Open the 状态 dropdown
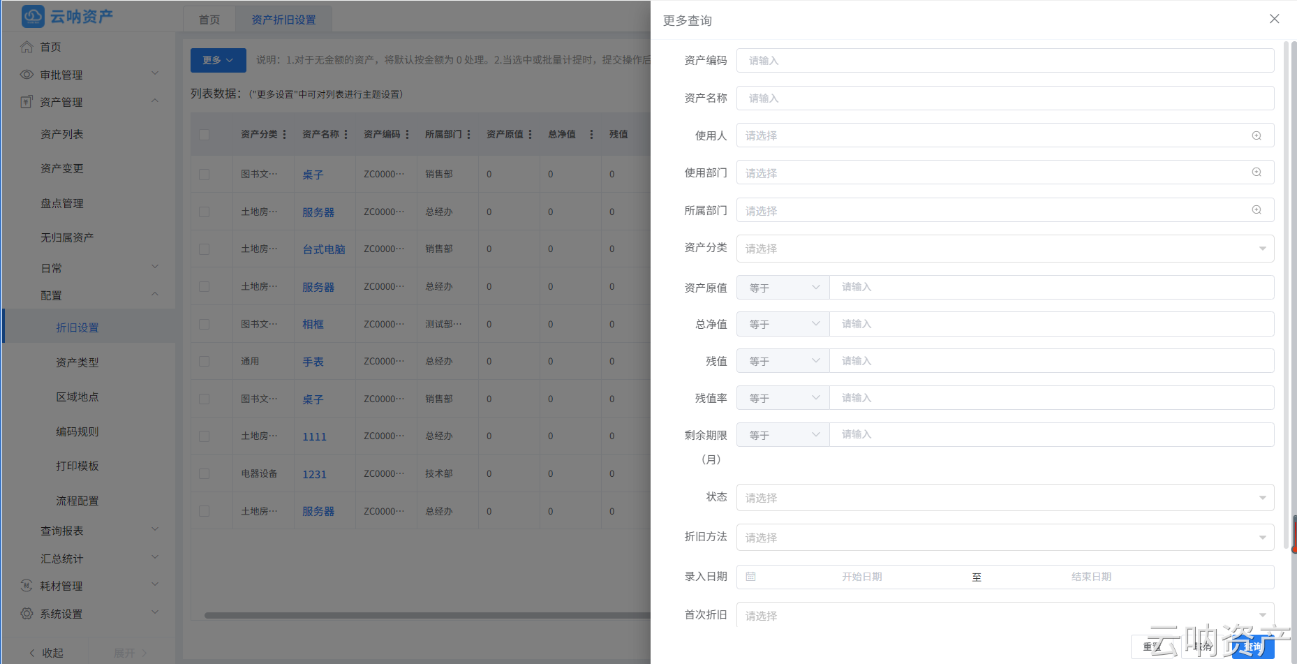This screenshot has width=1297, height=664. tap(1005, 498)
